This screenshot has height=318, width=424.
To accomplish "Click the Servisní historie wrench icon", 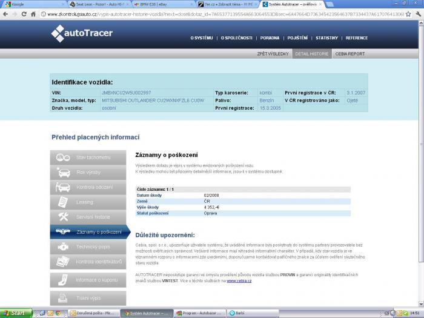I will 63,217.
